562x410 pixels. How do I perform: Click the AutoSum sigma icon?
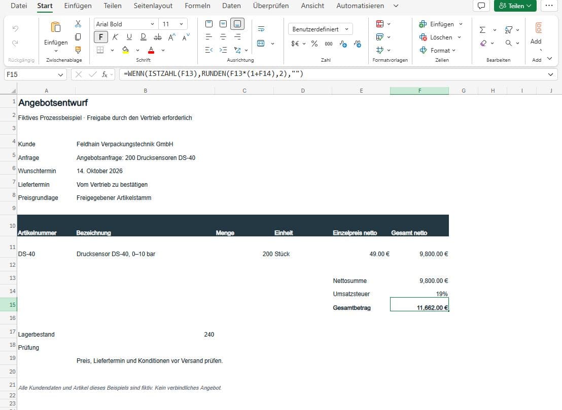(x=482, y=30)
